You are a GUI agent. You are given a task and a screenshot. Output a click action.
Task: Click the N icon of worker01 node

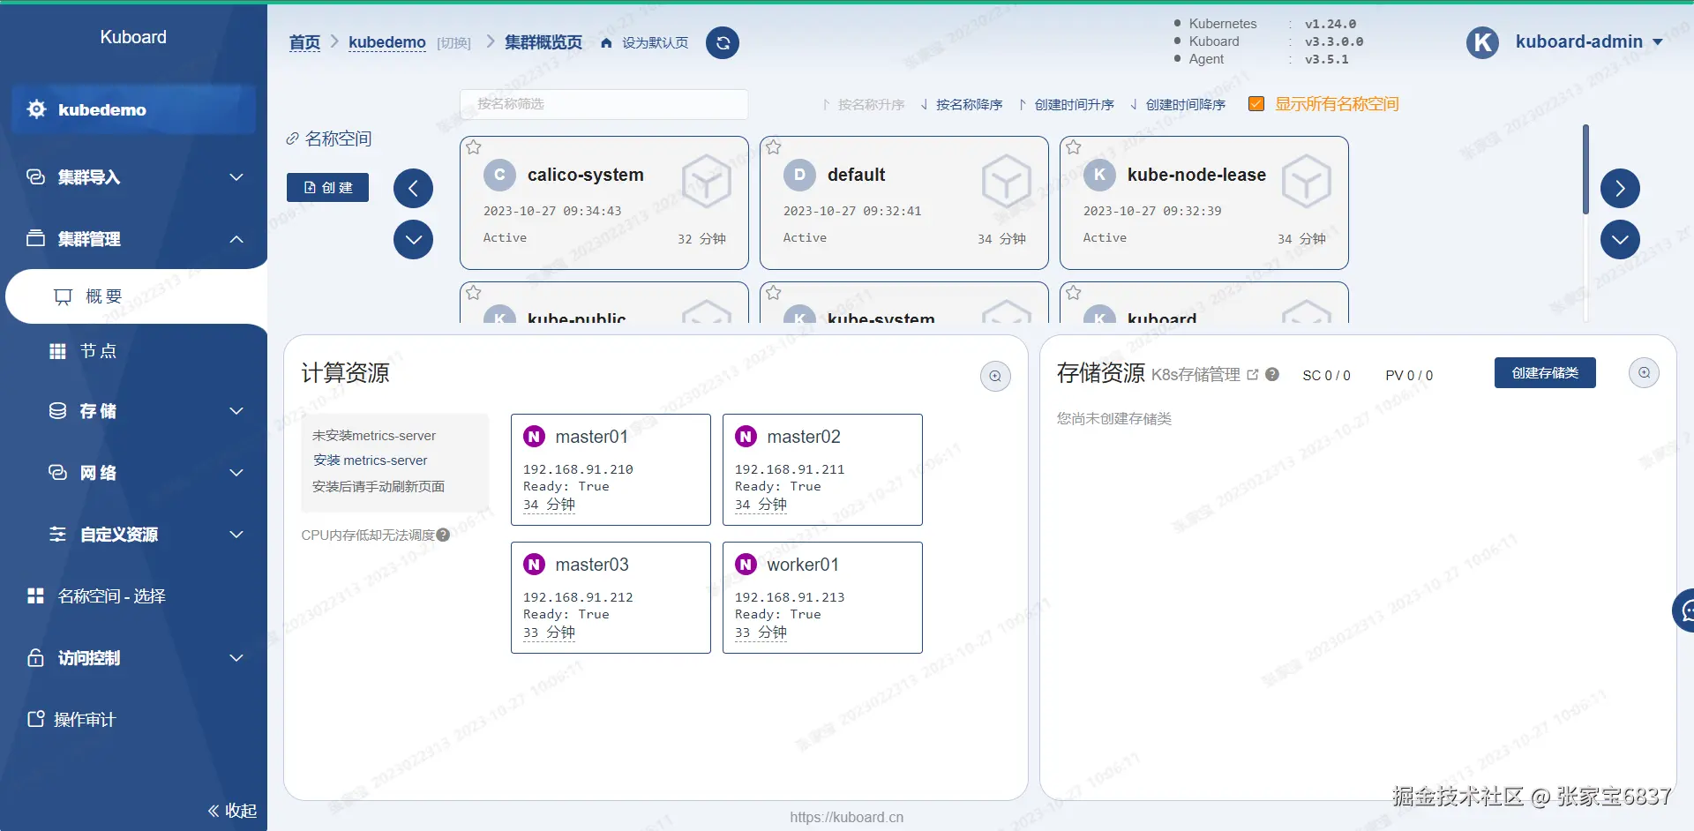tap(746, 565)
